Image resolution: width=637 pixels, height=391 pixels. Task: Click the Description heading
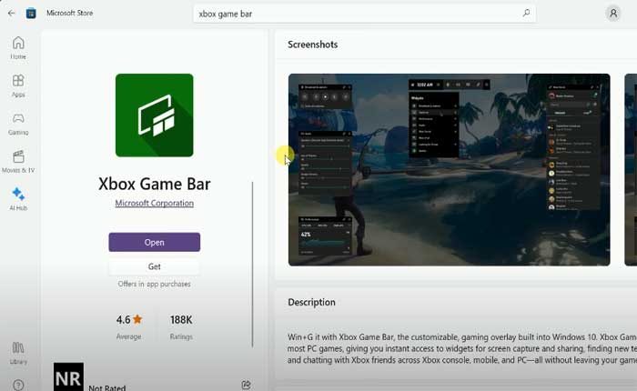(x=311, y=302)
